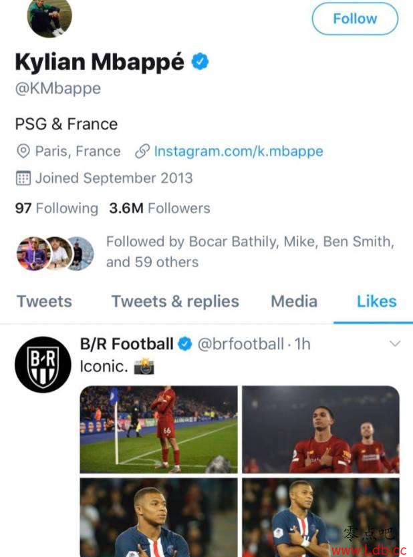Select the Media tab
413x557 pixels.
point(294,301)
